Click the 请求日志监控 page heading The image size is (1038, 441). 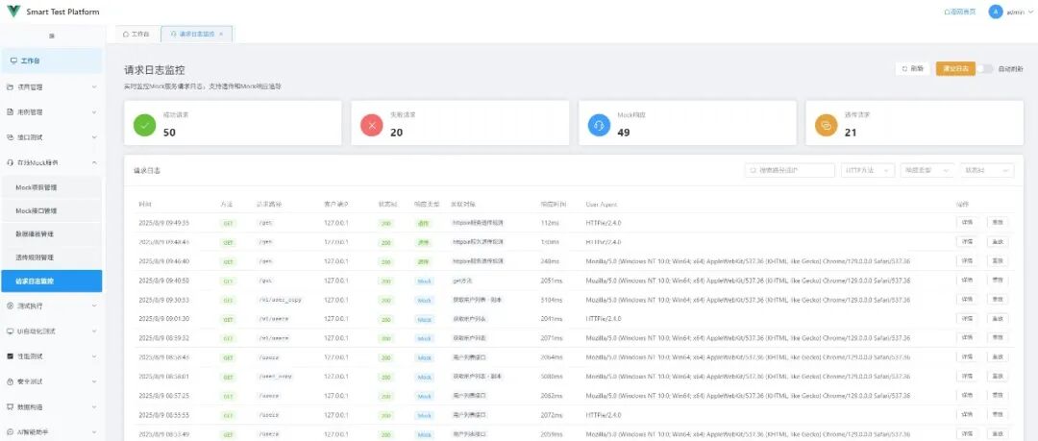[x=154, y=69]
